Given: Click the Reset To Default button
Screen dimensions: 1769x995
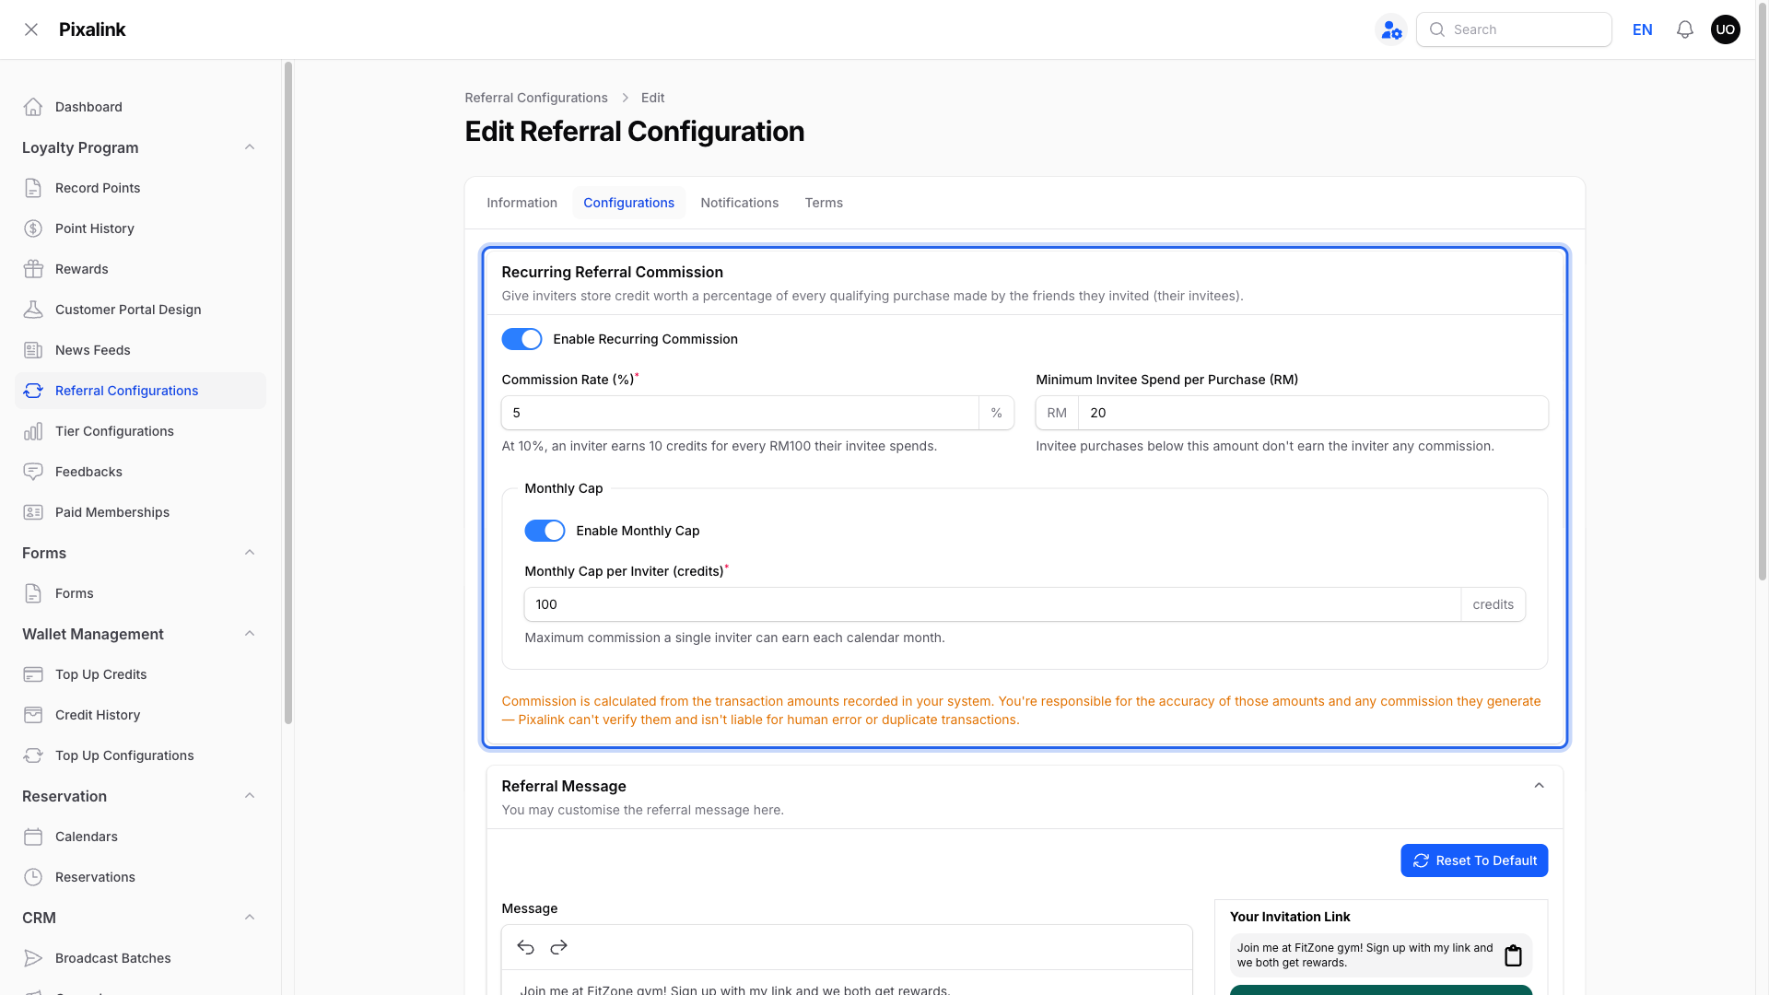Looking at the screenshot, I should (1474, 860).
